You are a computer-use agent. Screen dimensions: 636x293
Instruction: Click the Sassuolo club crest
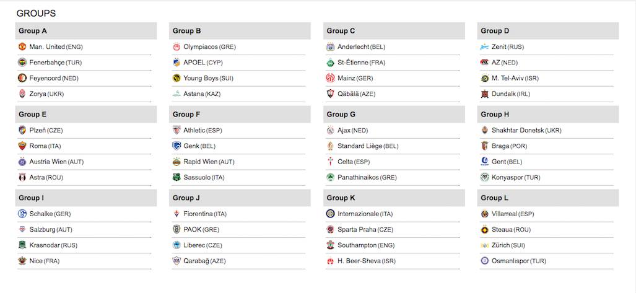pyautogui.click(x=176, y=177)
